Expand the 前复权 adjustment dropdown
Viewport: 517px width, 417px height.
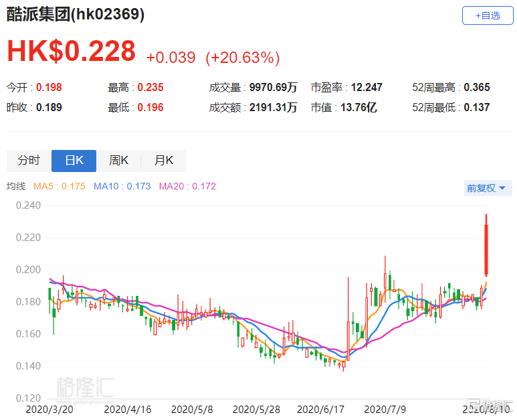(x=488, y=188)
